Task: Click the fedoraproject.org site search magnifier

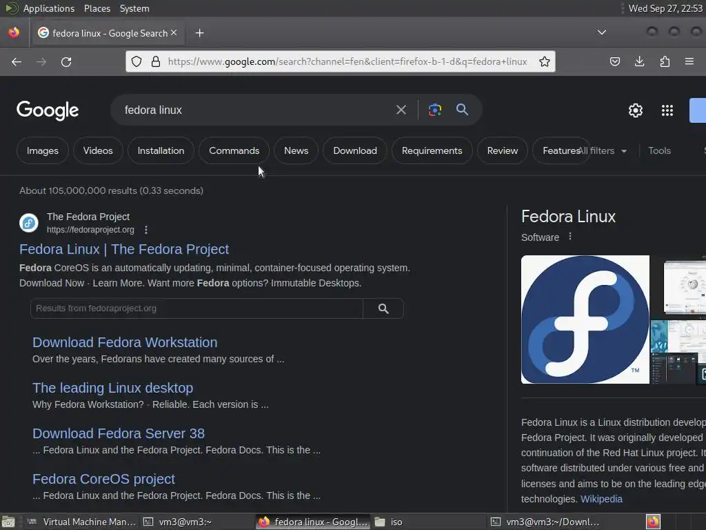Action: click(383, 308)
